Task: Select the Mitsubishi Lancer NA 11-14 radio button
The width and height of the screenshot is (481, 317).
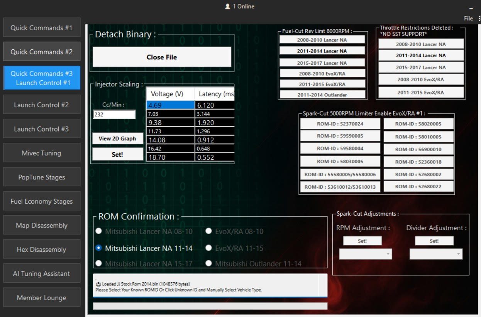Action: coord(99,248)
